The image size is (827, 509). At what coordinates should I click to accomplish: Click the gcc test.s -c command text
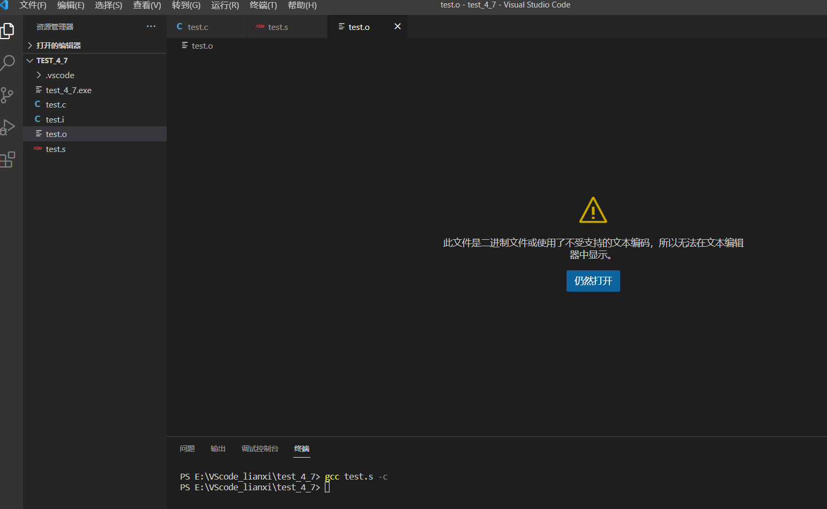[x=356, y=476]
